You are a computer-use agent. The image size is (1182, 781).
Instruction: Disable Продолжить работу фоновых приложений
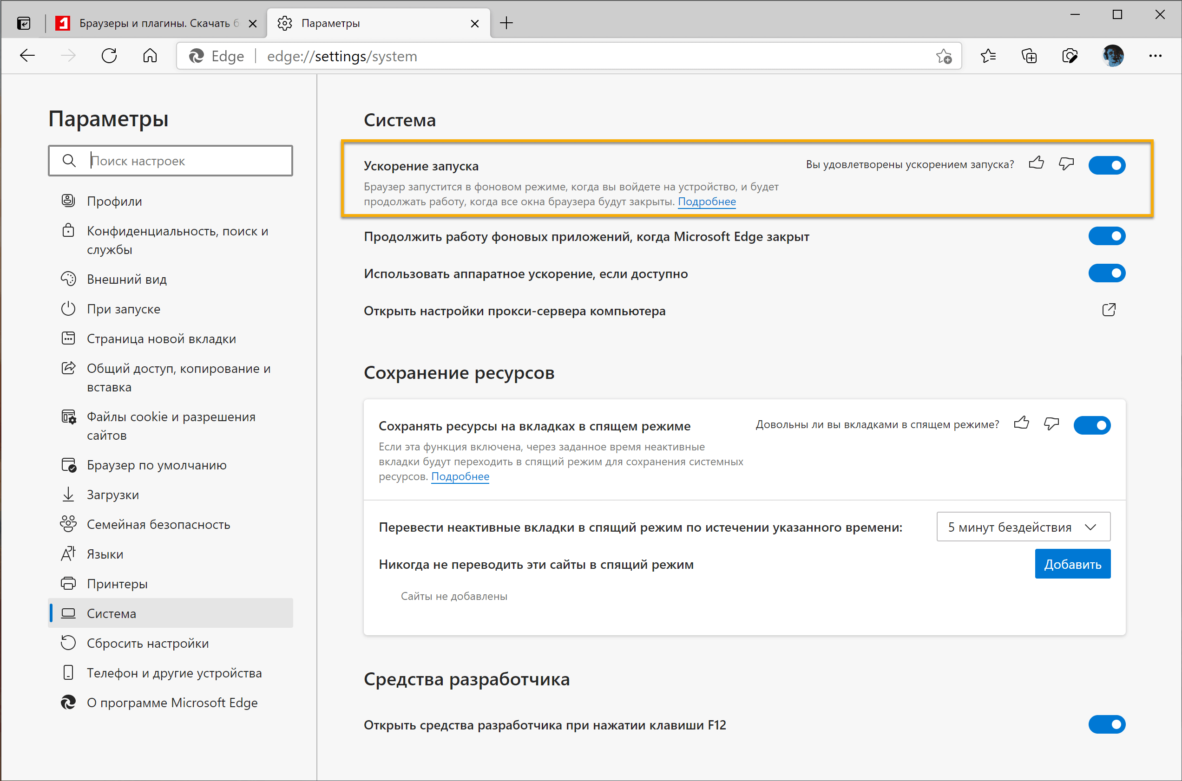[x=1110, y=237]
